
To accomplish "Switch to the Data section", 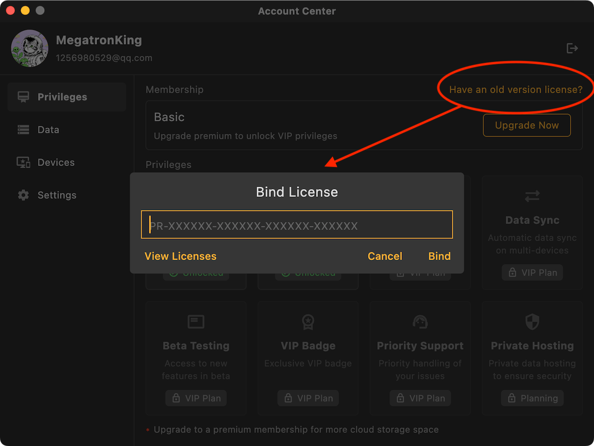I will pos(48,130).
